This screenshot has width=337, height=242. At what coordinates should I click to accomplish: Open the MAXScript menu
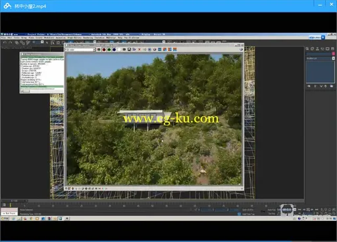point(111,38)
